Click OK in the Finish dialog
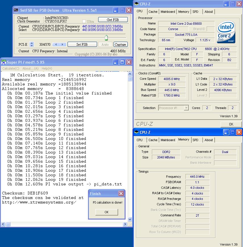Screen dimensions: 243x247 click(x=107, y=212)
